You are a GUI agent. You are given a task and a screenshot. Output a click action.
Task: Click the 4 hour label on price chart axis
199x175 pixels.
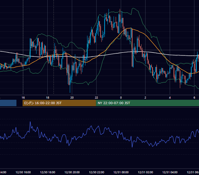pyautogui.click(x=170, y=98)
